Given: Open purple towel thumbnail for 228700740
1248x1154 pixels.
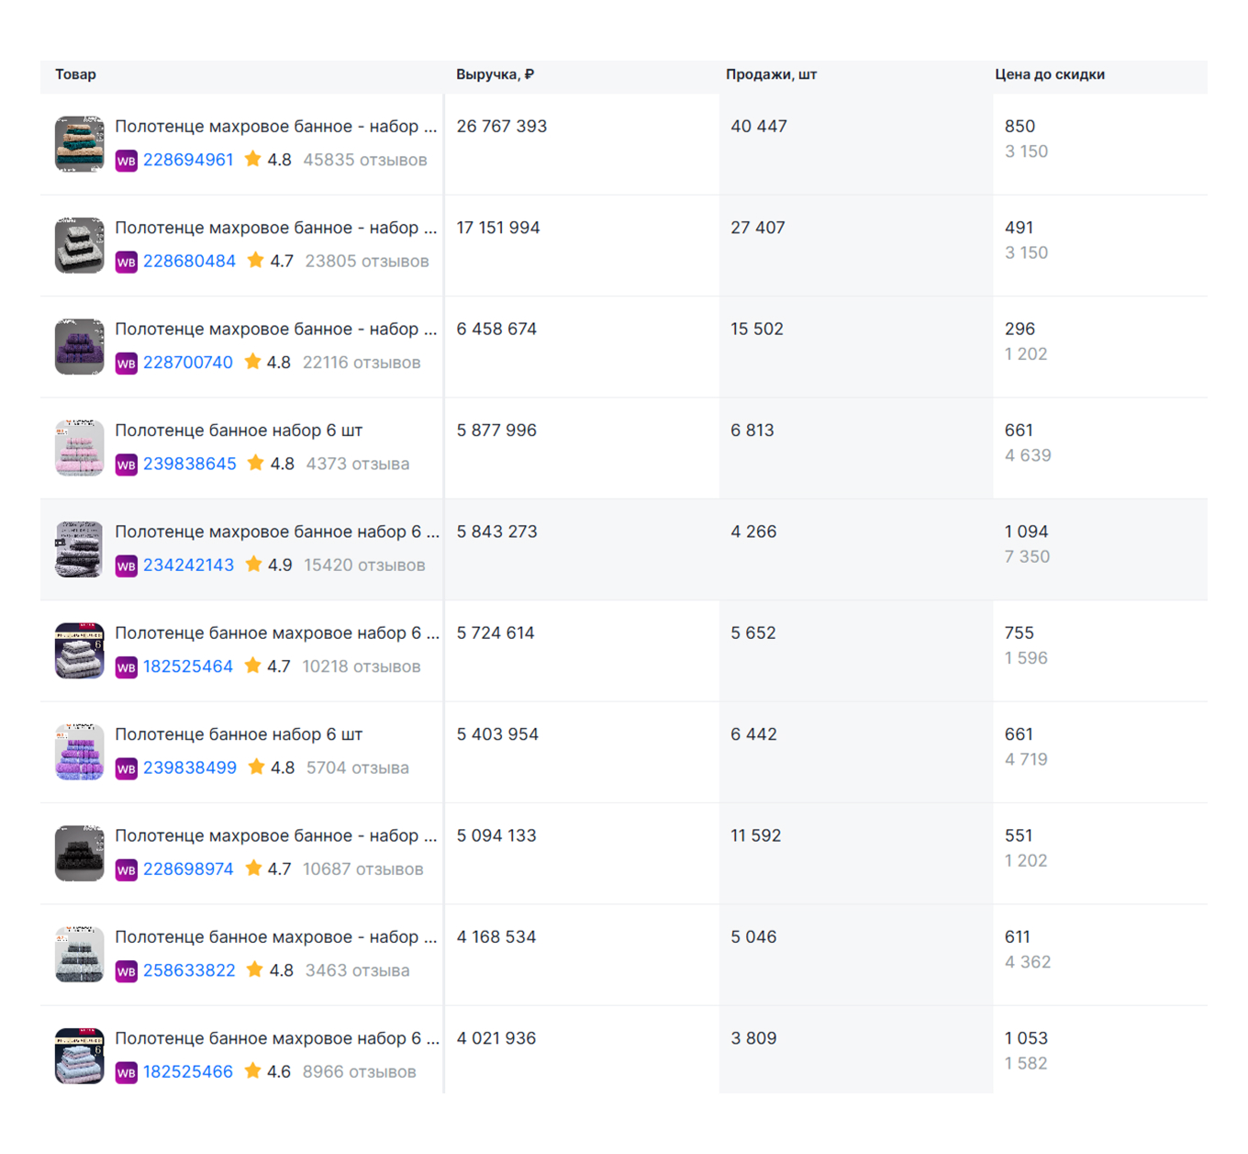Looking at the screenshot, I should (79, 347).
